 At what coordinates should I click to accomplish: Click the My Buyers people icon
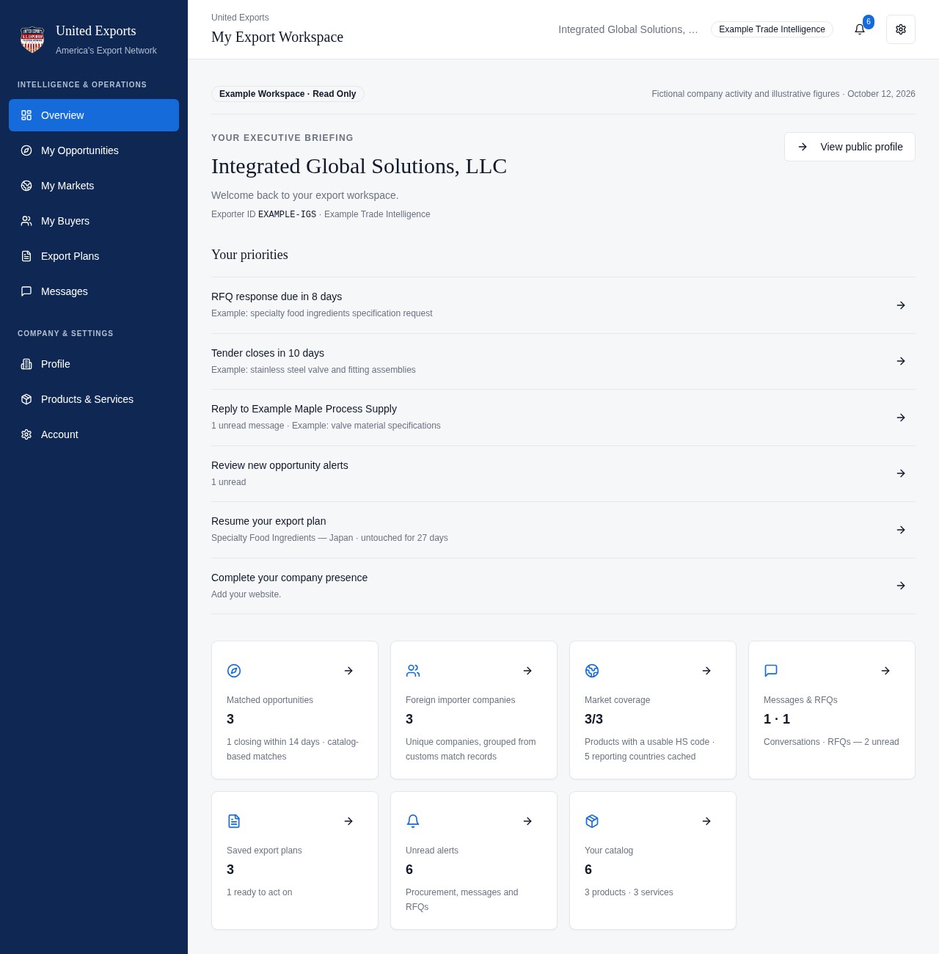pos(26,221)
